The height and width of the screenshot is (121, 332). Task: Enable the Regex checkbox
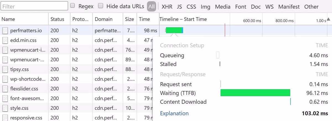point(73,6)
